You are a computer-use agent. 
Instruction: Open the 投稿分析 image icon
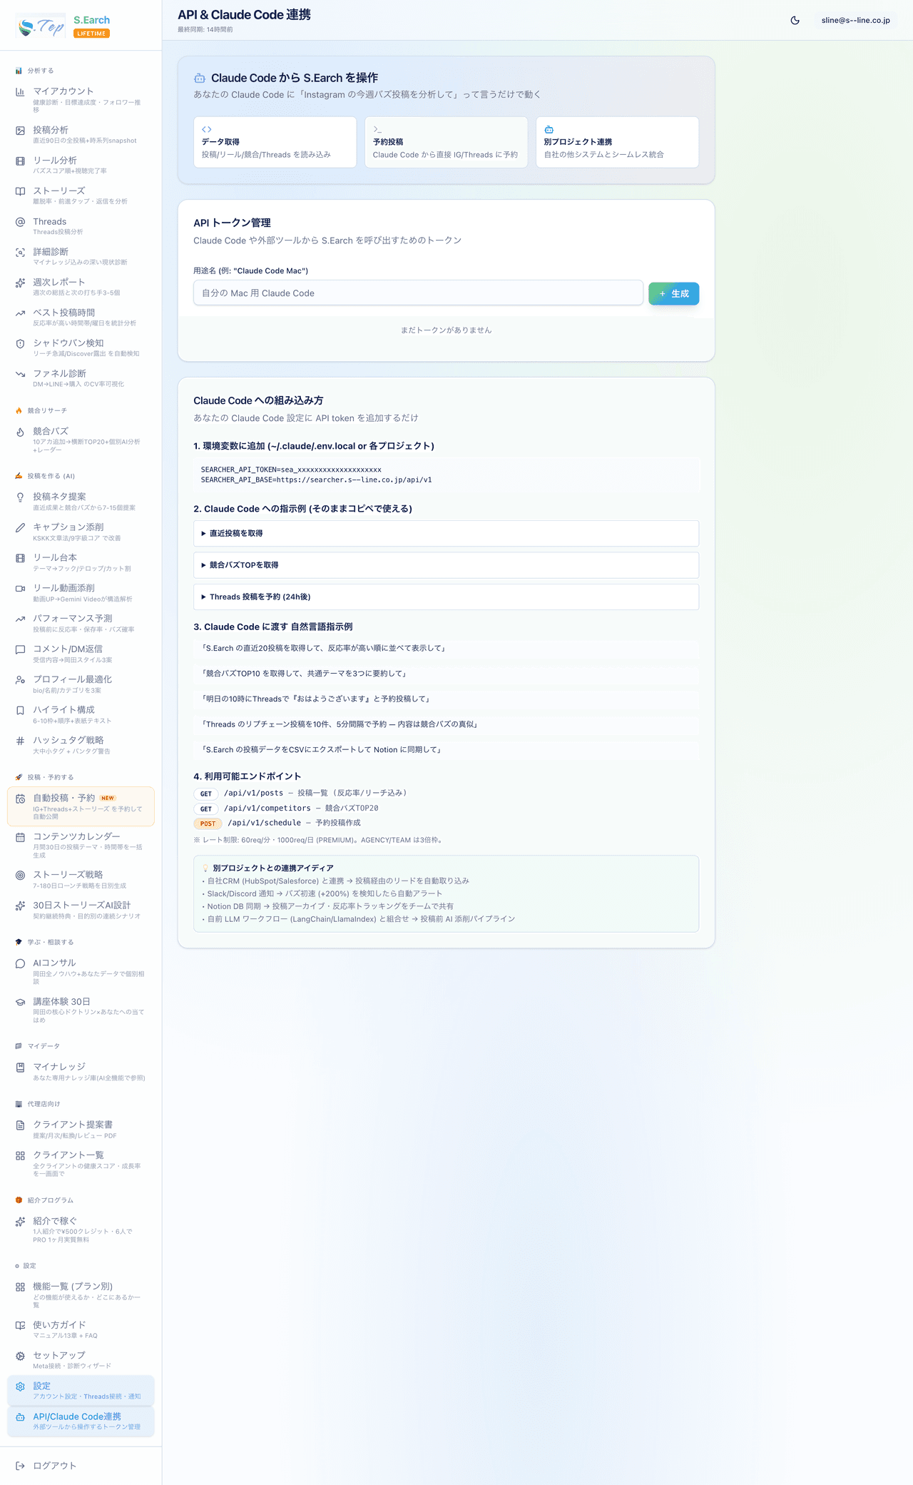point(20,131)
